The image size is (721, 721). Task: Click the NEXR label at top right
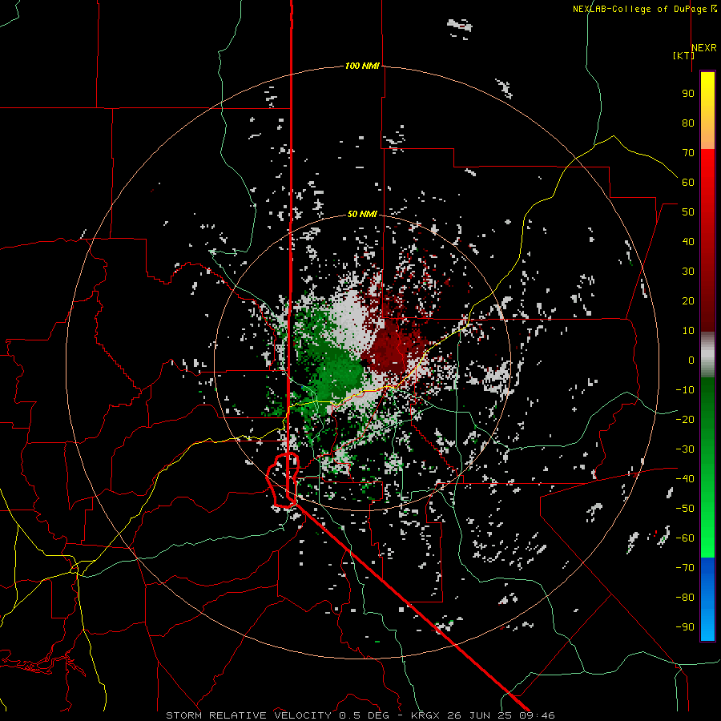(x=704, y=48)
